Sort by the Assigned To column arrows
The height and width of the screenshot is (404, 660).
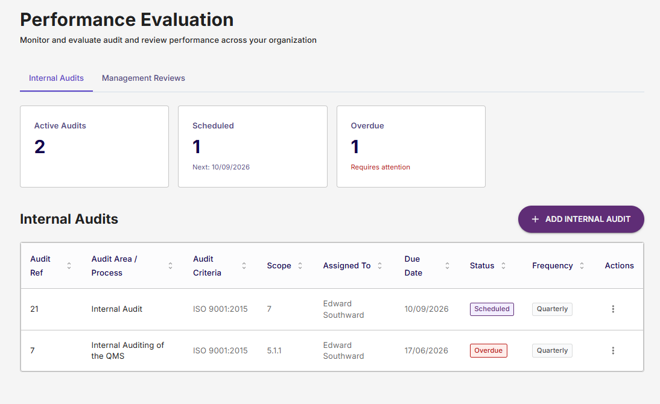(379, 265)
